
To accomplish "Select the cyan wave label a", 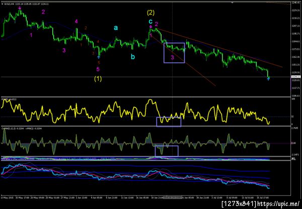I will [116, 28].
